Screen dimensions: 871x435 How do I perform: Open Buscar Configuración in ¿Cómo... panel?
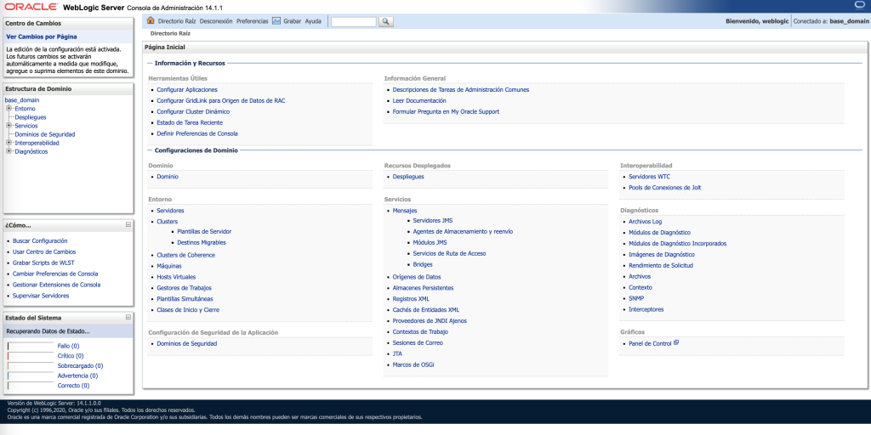click(x=40, y=240)
